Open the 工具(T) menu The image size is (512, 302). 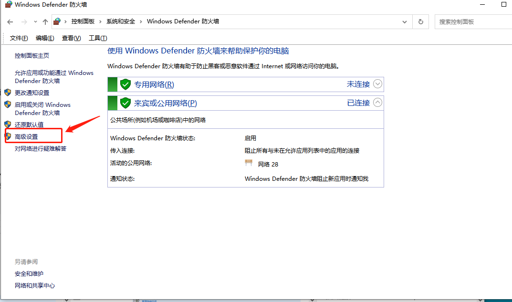[x=98, y=38]
